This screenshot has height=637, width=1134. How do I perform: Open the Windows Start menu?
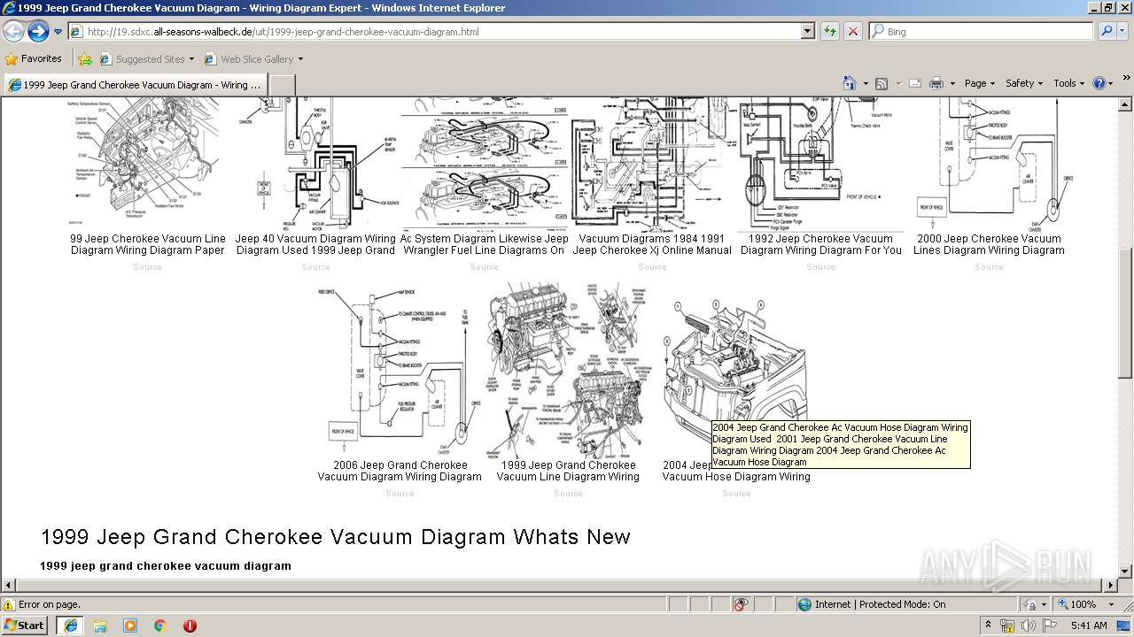point(25,625)
